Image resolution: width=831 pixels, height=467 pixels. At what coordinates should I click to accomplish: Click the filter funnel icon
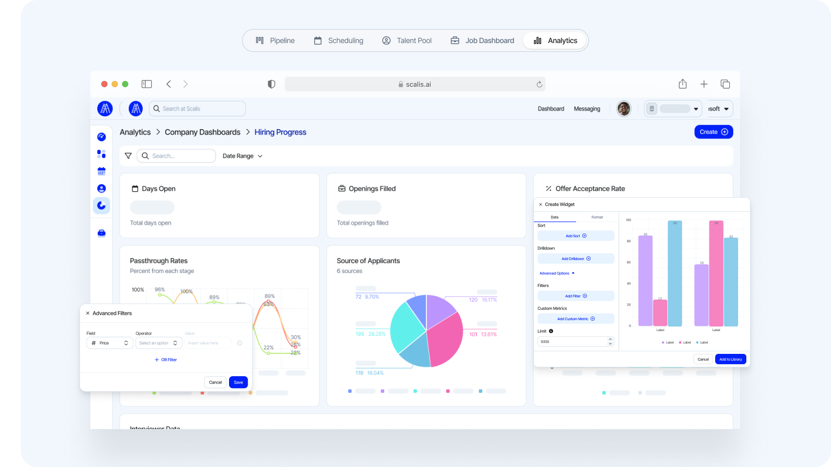[128, 156]
